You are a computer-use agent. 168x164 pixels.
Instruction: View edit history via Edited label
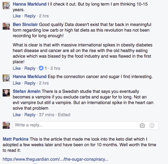(64, 115)
